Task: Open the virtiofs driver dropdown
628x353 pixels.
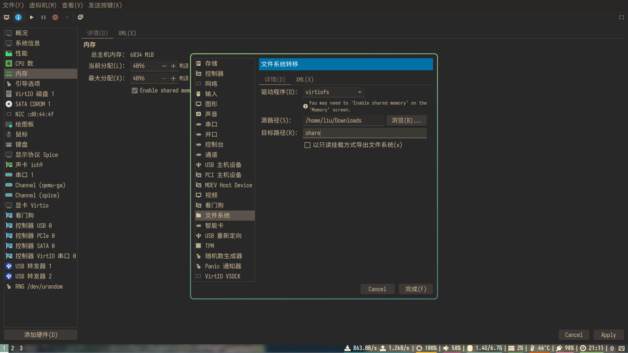Action: tap(334, 92)
